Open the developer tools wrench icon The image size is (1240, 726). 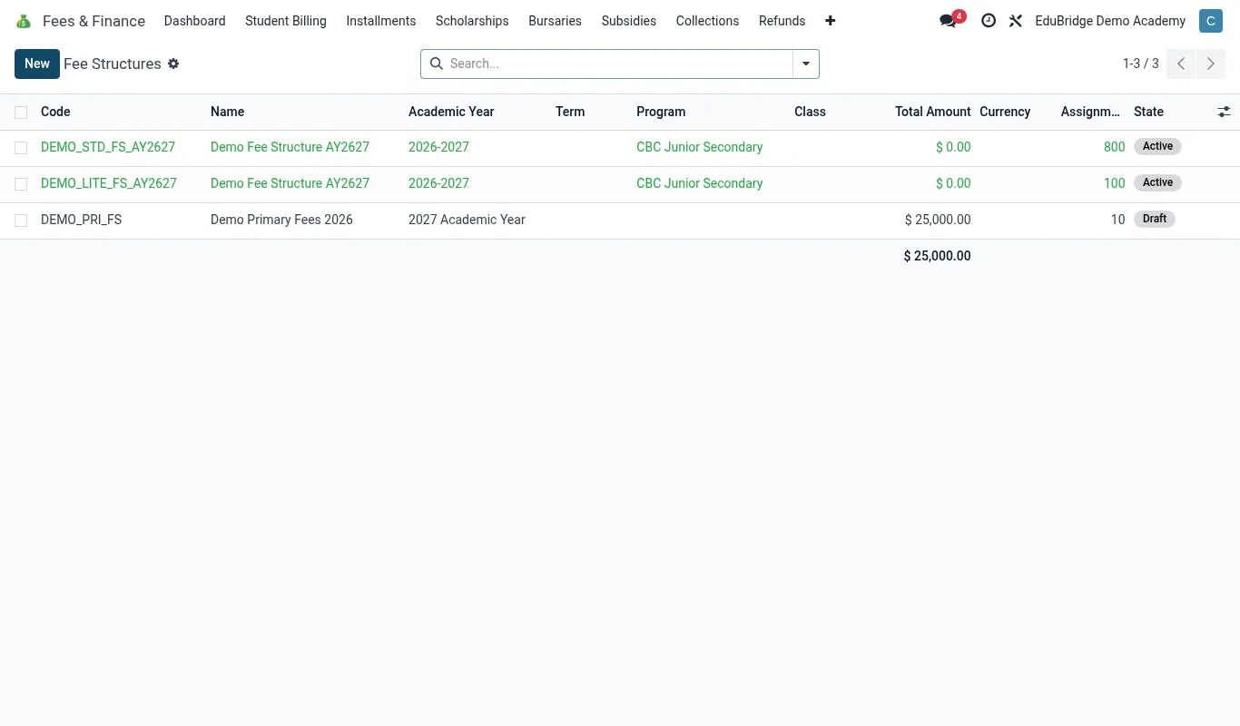(x=1016, y=21)
